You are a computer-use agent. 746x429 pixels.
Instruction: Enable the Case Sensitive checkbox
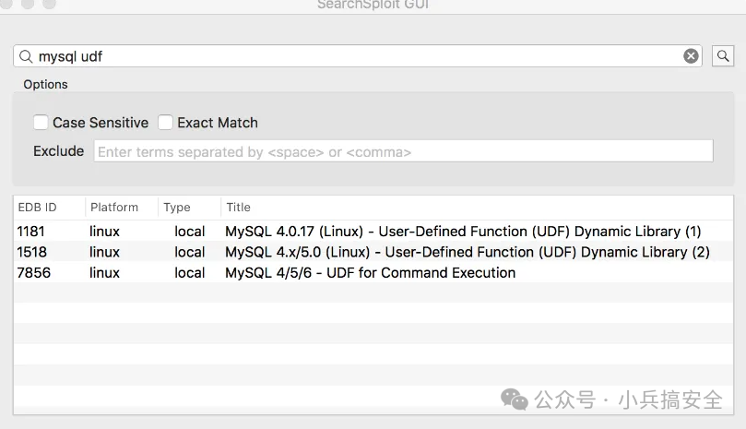tap(41, 123)
